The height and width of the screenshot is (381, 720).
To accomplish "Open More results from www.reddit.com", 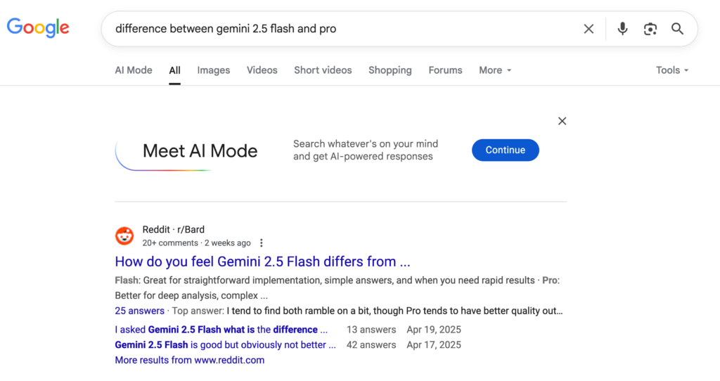I will [x=190, y=360].
